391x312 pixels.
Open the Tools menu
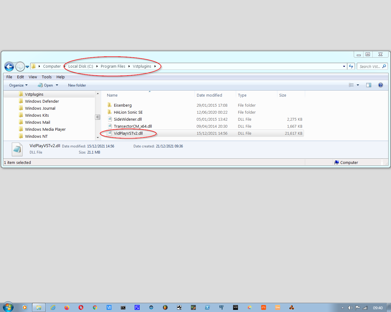46,77
